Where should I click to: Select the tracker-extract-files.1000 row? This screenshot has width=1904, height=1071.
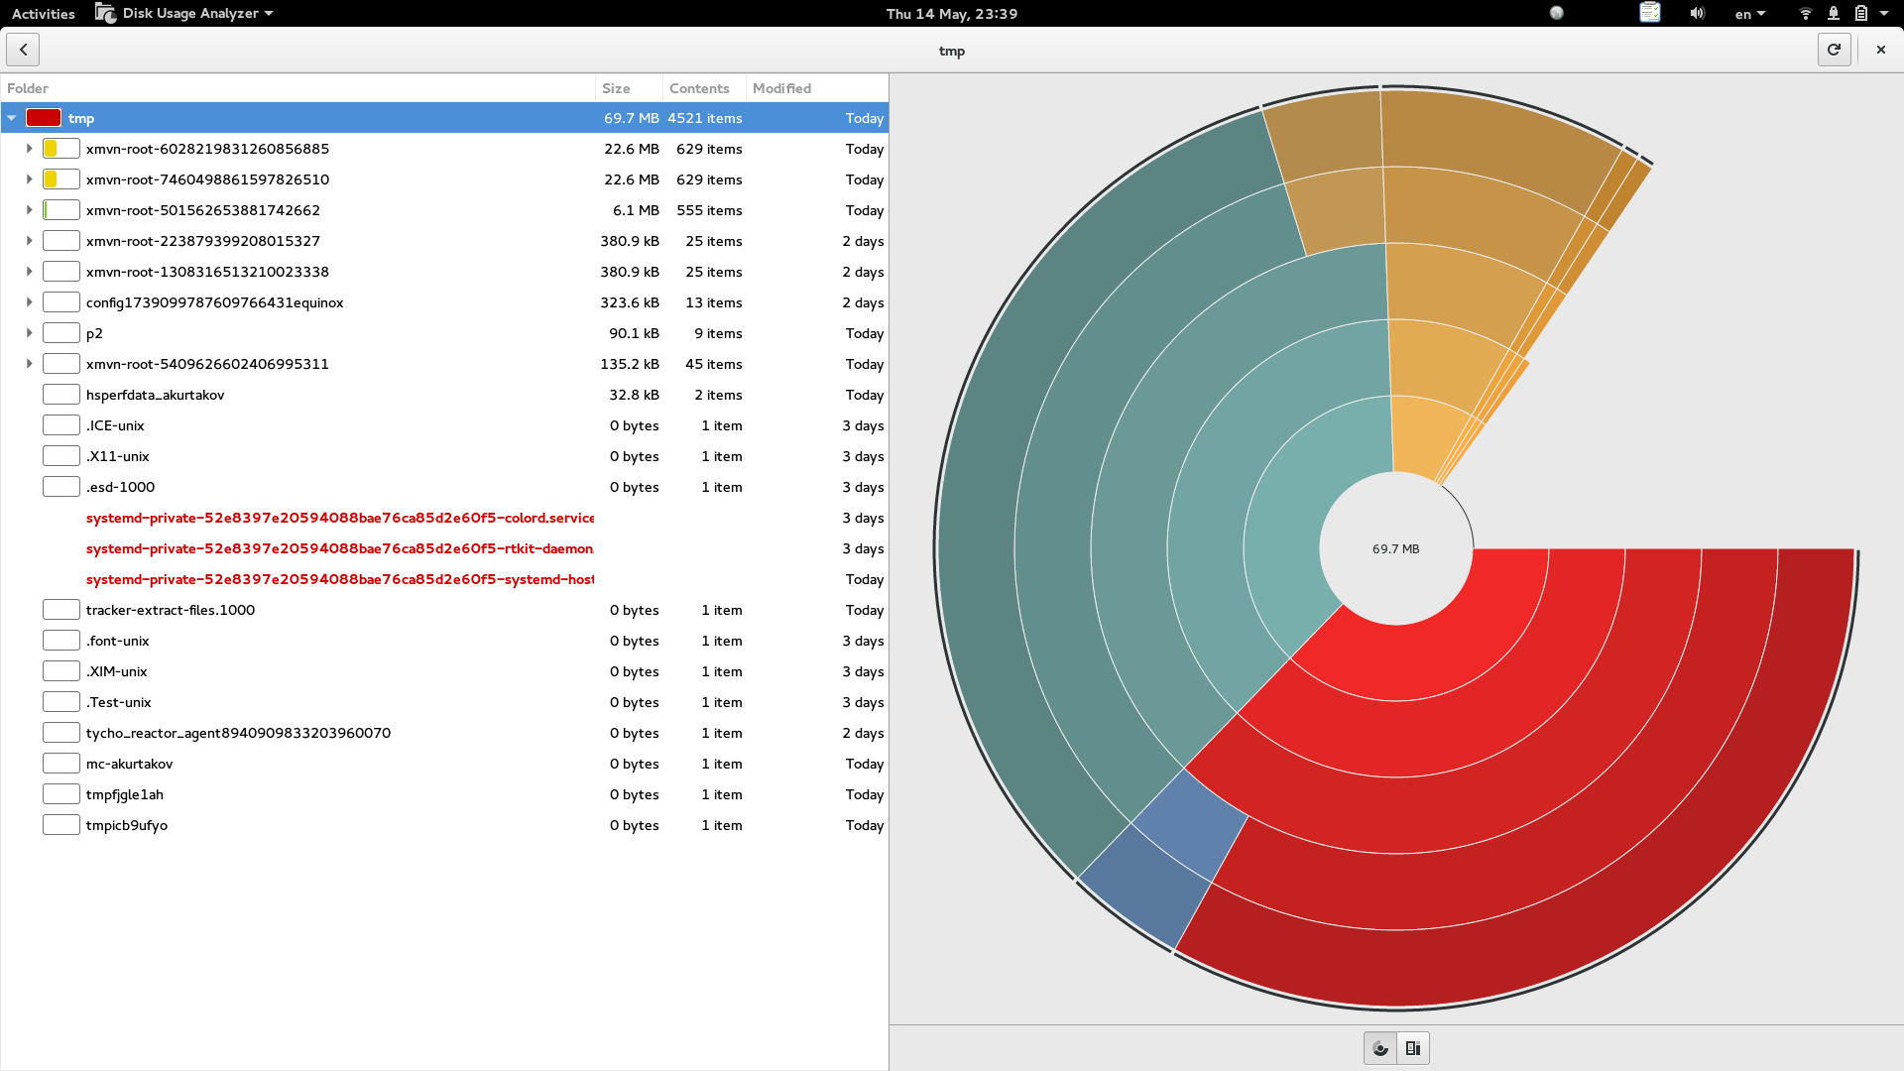coord(444,610)
